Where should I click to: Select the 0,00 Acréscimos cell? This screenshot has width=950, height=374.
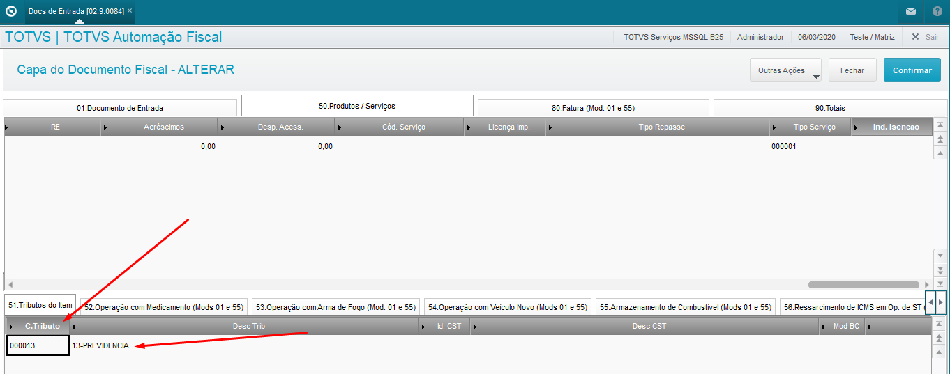tap(159, 147)
